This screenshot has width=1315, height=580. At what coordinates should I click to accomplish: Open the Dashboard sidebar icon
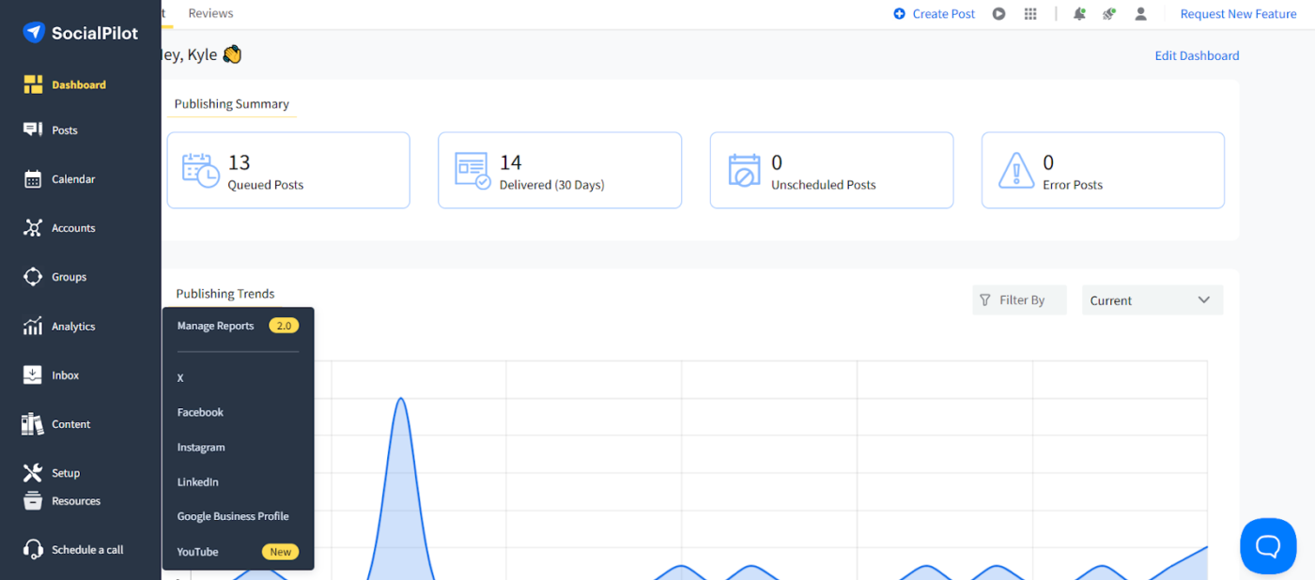[x=33, y=84]
